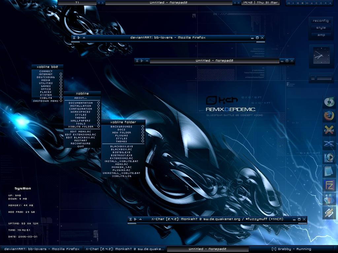Screen dimensions: 338x253
Task: Switch to X-Chat taskbar button
Action: point(125,249)
